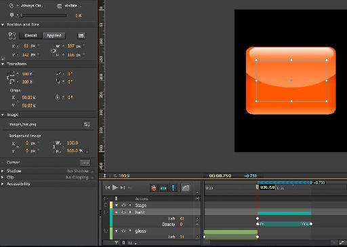Click the rotation dial icon
Image resolution: width=347 pixels, height=247 pixels.
tap(58, 97)
